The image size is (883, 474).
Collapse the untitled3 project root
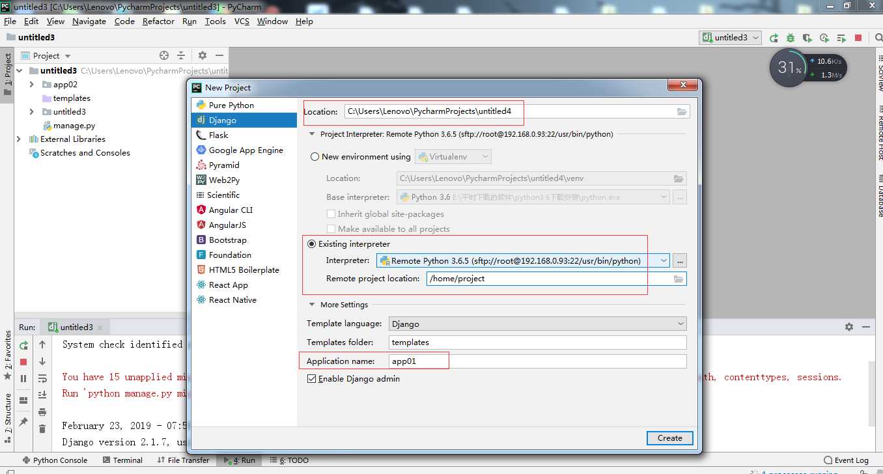(18, 70)
